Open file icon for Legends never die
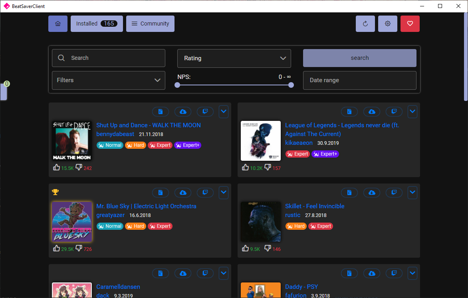The height and width of the screenshot is (298, 468). tap(349, 112)
